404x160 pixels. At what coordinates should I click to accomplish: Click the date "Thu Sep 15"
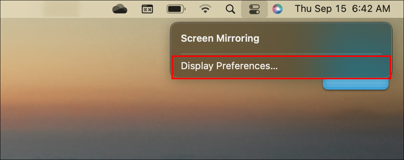(x=320, y=9)
